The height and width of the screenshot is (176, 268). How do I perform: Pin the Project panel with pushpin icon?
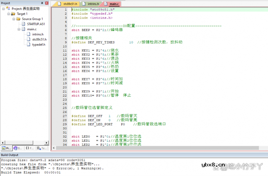pos(42,3)
